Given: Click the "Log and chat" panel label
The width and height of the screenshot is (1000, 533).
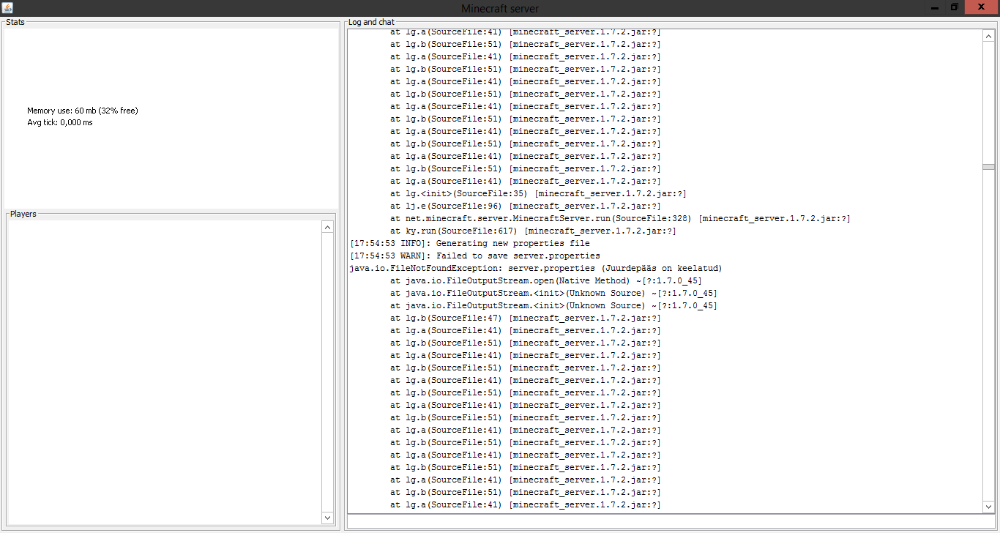Looking at the screenshot, I should tap(371, 22).
